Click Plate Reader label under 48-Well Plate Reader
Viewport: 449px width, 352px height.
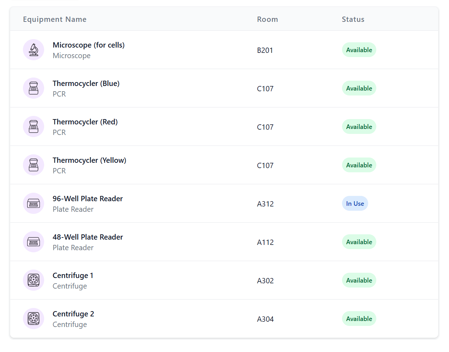click(x=73, y=248)
